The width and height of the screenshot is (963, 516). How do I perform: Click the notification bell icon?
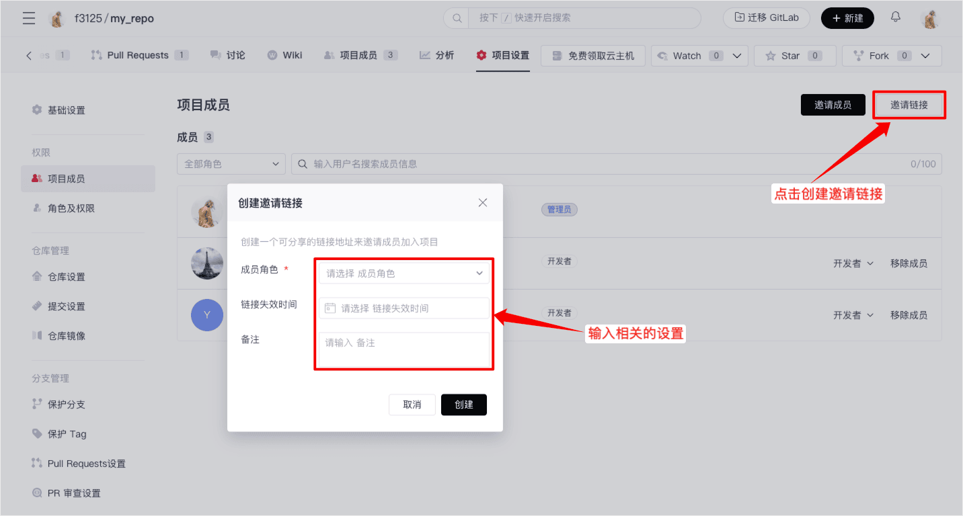click(895, 17)
